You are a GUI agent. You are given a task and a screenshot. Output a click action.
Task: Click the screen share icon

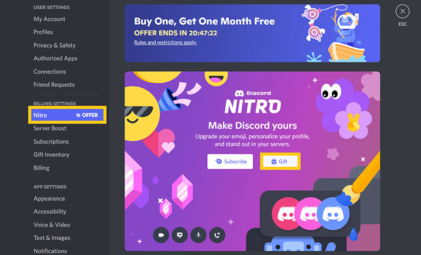[180, 235]
